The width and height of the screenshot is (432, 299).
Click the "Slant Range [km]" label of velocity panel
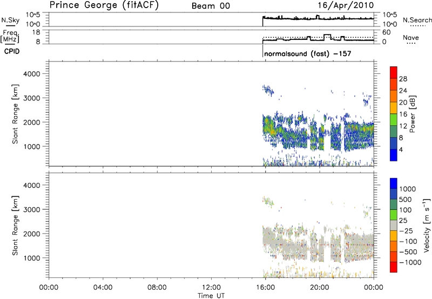(15, 226)
